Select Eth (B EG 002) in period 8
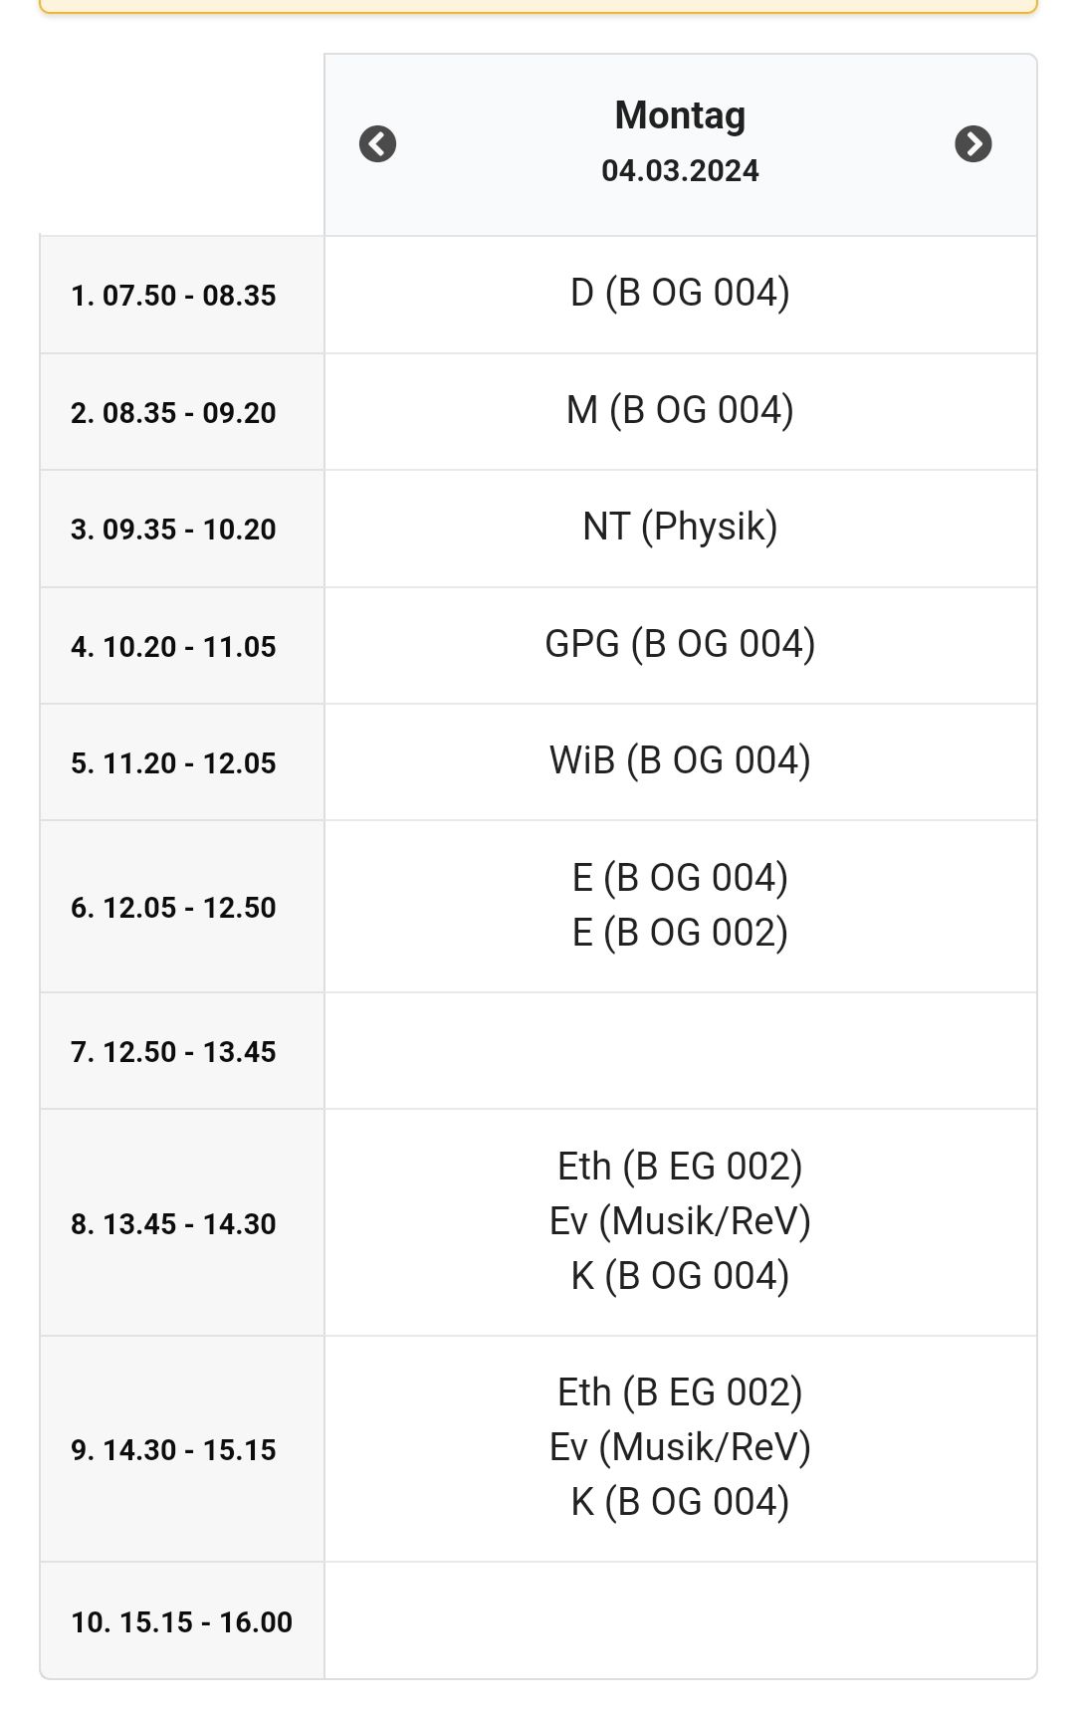1075x1711 pixels. point(680,1167)
